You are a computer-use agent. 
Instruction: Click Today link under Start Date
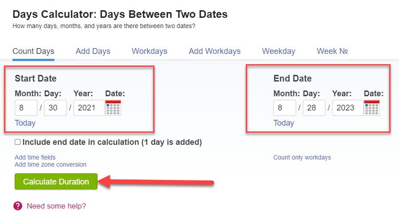(x=25, y=123)
